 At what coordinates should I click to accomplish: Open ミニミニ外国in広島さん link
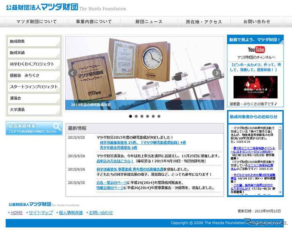(x=252, y=167)
